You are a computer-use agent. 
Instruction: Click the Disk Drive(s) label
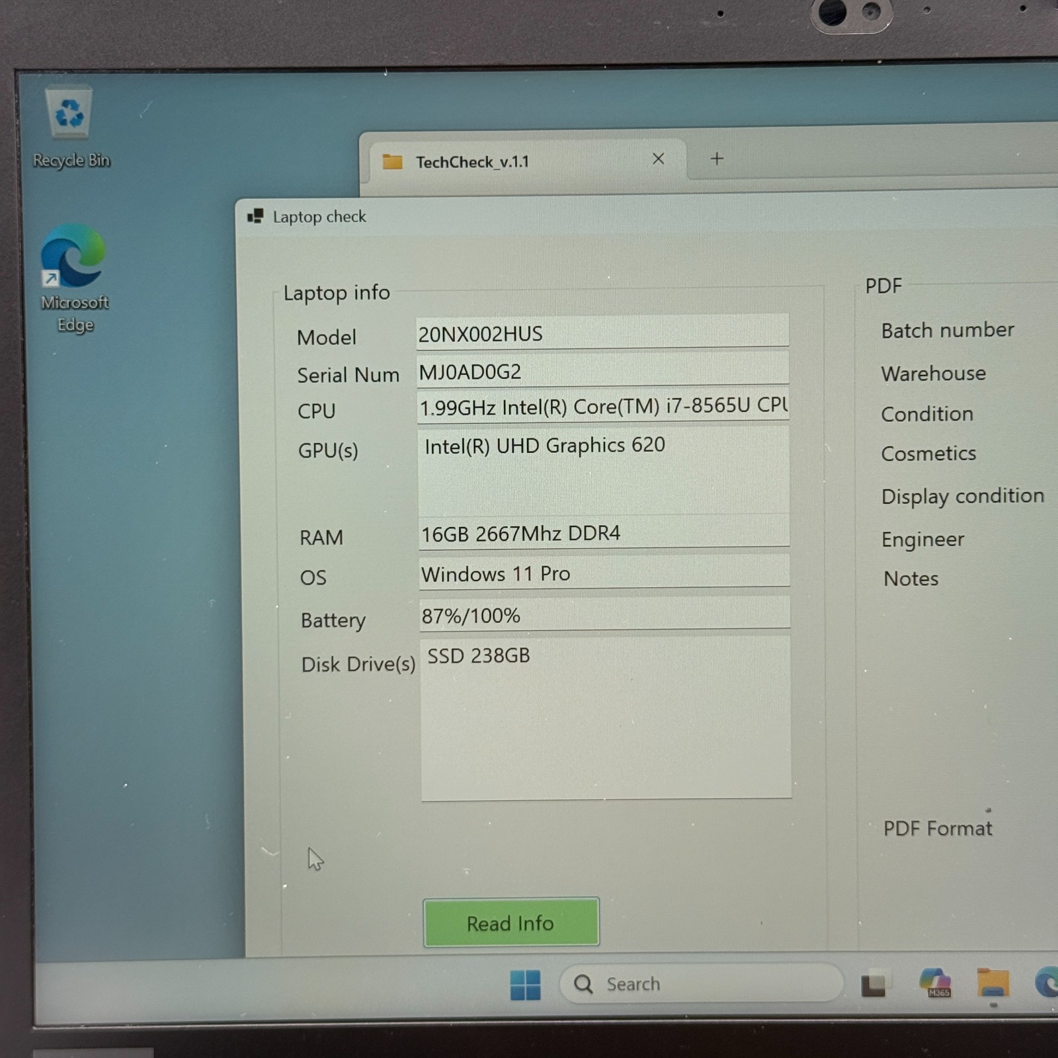(358, 664)
